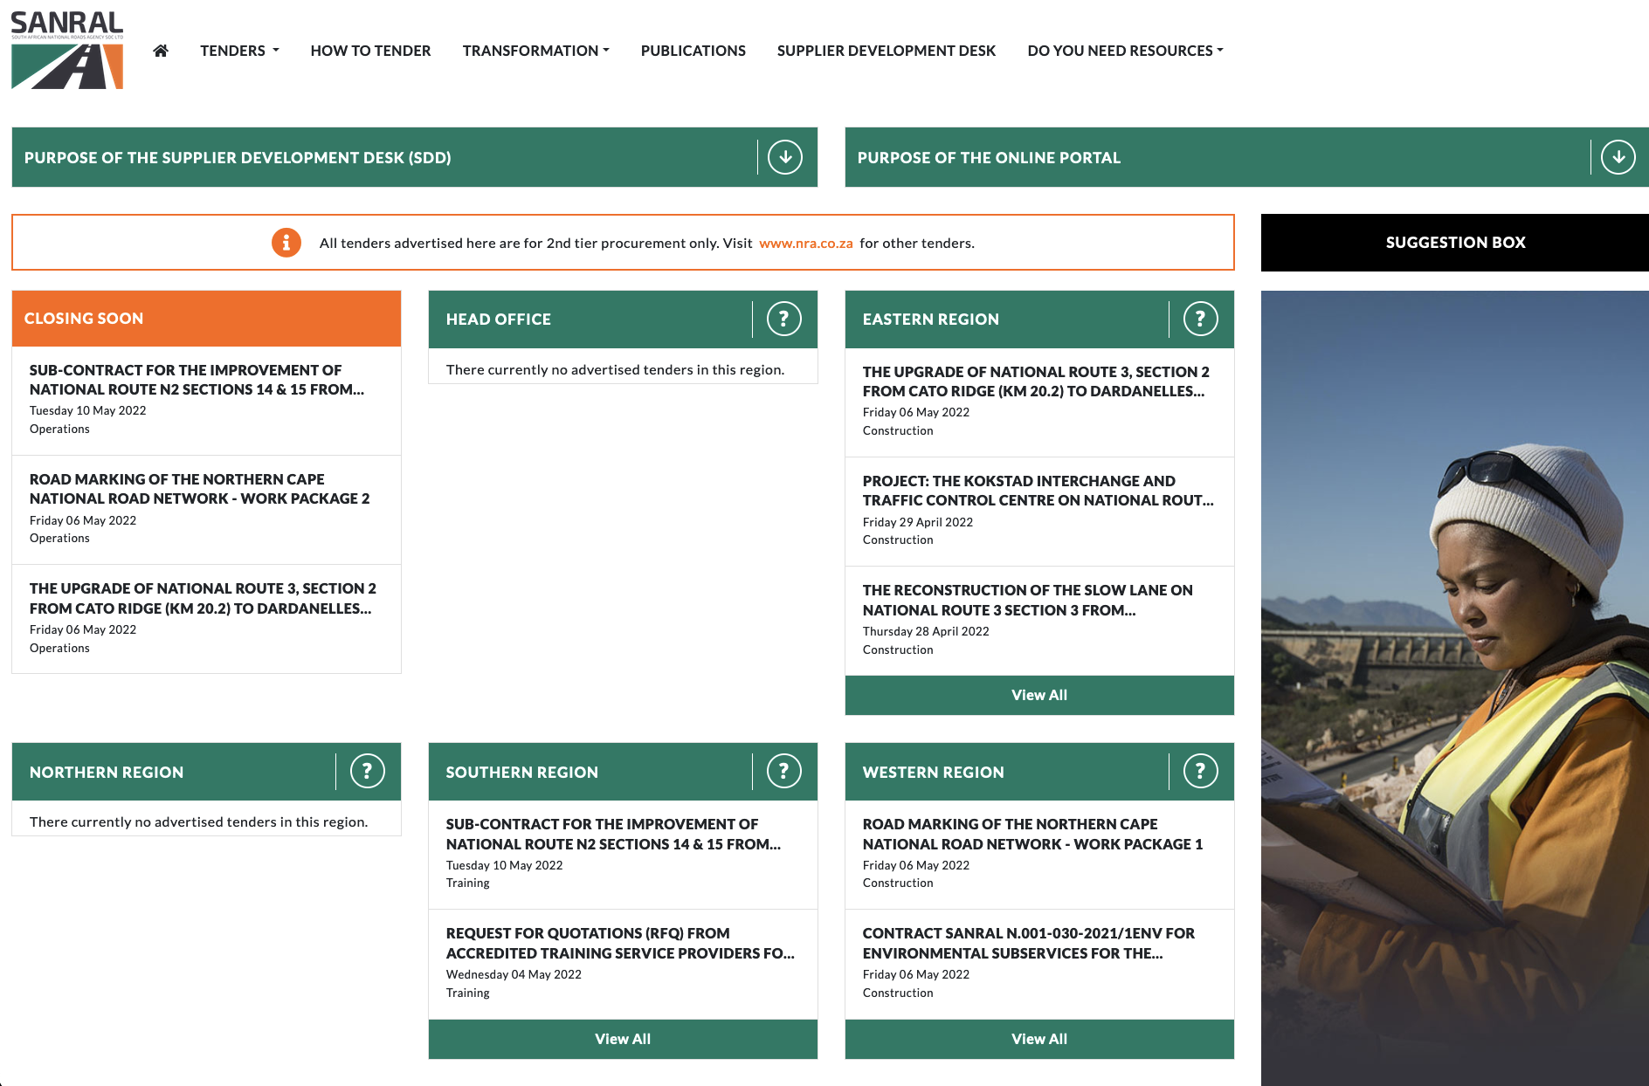Open Closing Soon Cato Ridge upgrade tender
Viewport: 1649px width, 1086px height.
coord(203,598)
